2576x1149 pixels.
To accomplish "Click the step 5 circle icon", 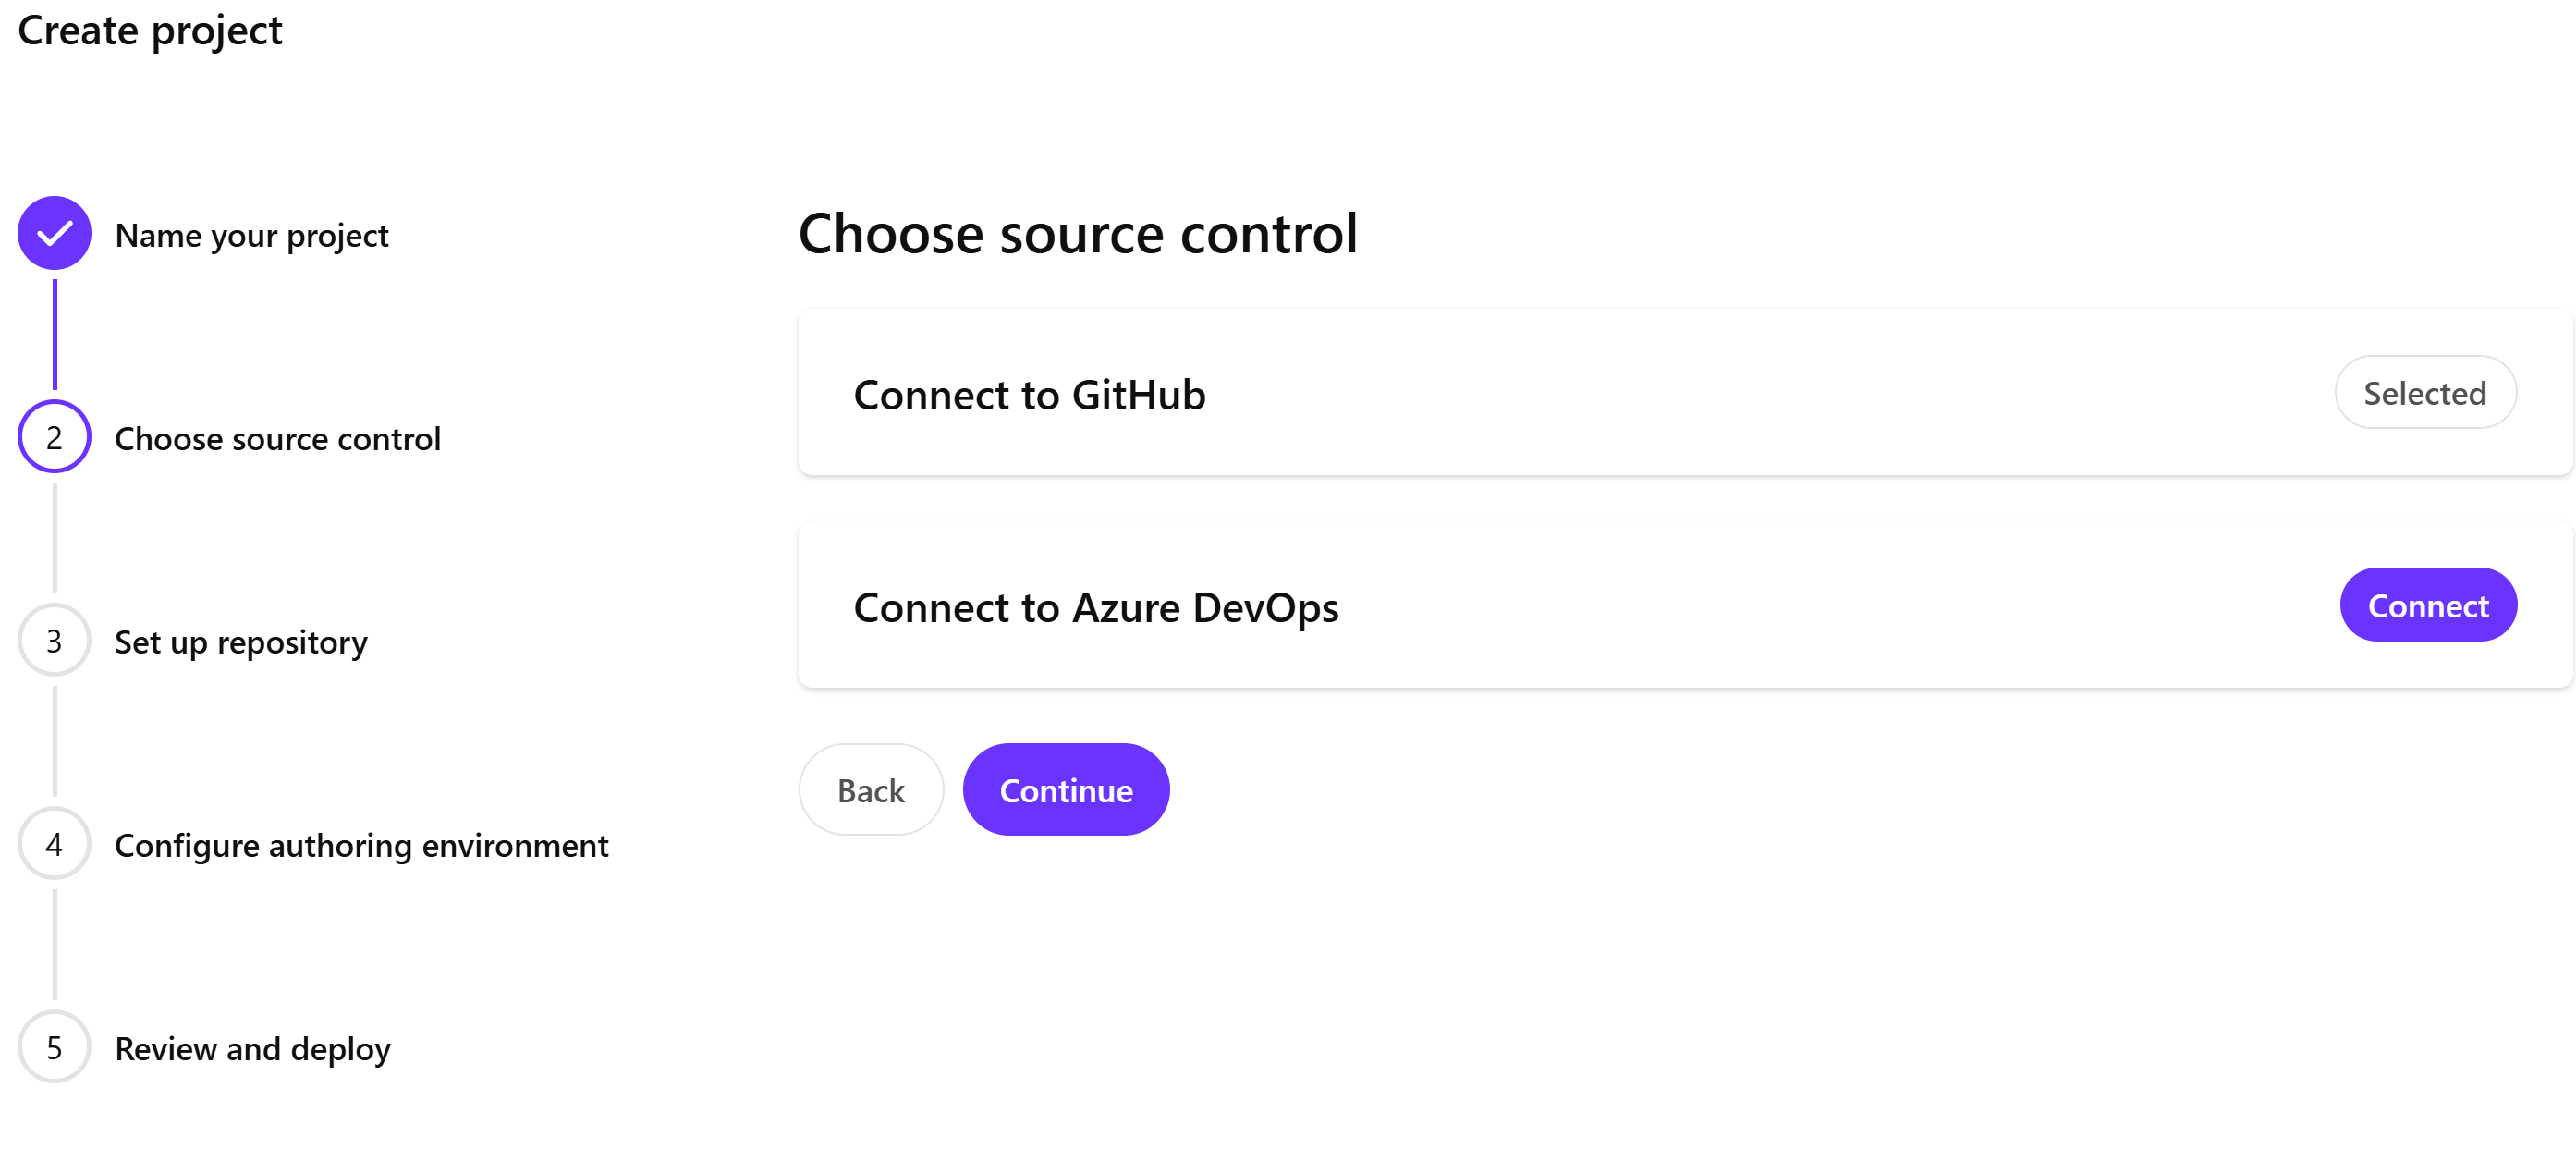I will pyautogui.click(x=54, y=1047).
